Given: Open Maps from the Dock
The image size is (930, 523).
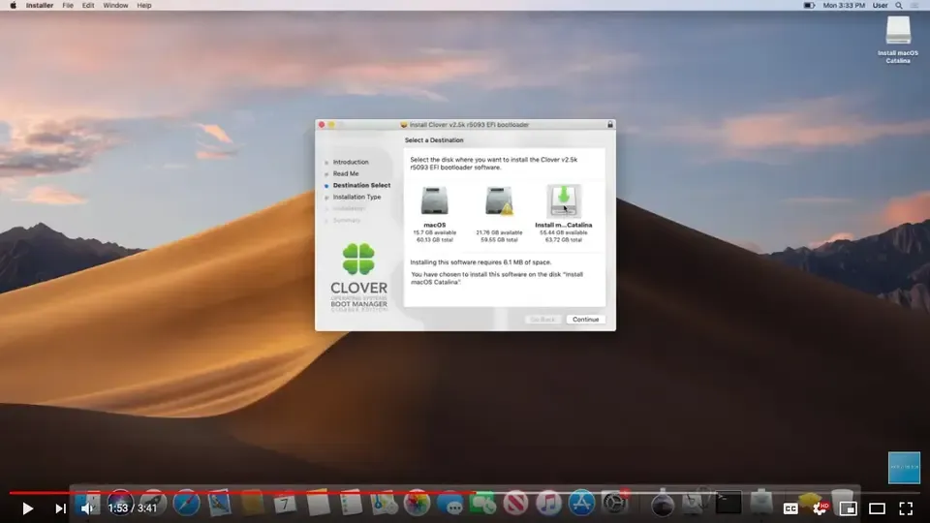Looking at the screenshot, I should 384,504.
